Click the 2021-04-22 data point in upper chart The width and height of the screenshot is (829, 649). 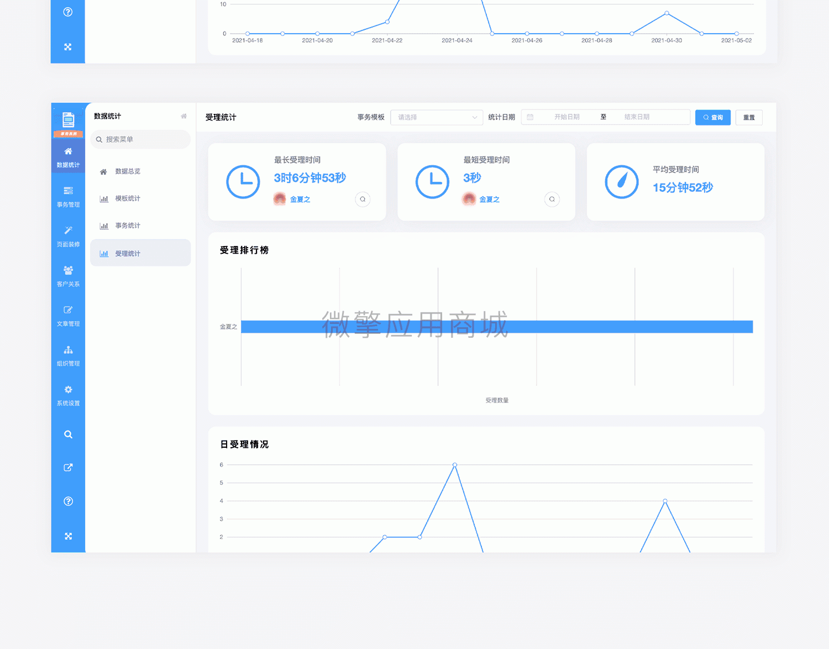[x=387, y=22]
